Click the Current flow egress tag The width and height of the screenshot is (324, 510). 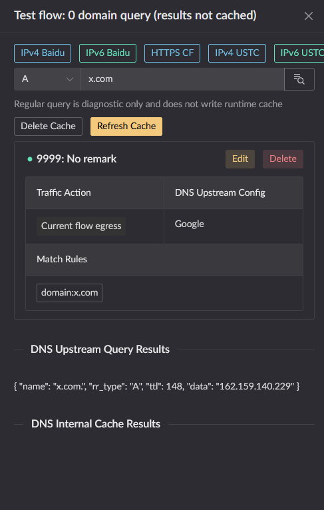pyautogui.click(x=81, y=226)
